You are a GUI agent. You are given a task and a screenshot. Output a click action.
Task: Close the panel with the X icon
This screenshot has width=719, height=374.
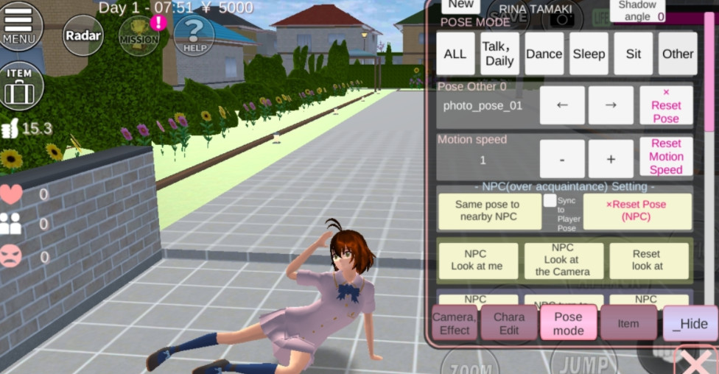pos(698,361)
